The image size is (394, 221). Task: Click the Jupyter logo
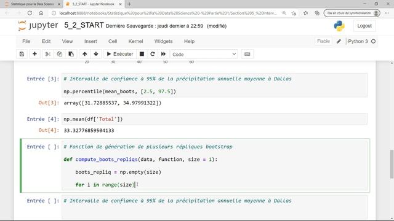pyautogui.click(x=38, y=26)
